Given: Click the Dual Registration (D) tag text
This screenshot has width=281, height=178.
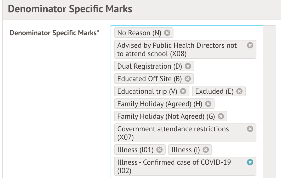Looking at the screenshot, I should click(149, 66).
